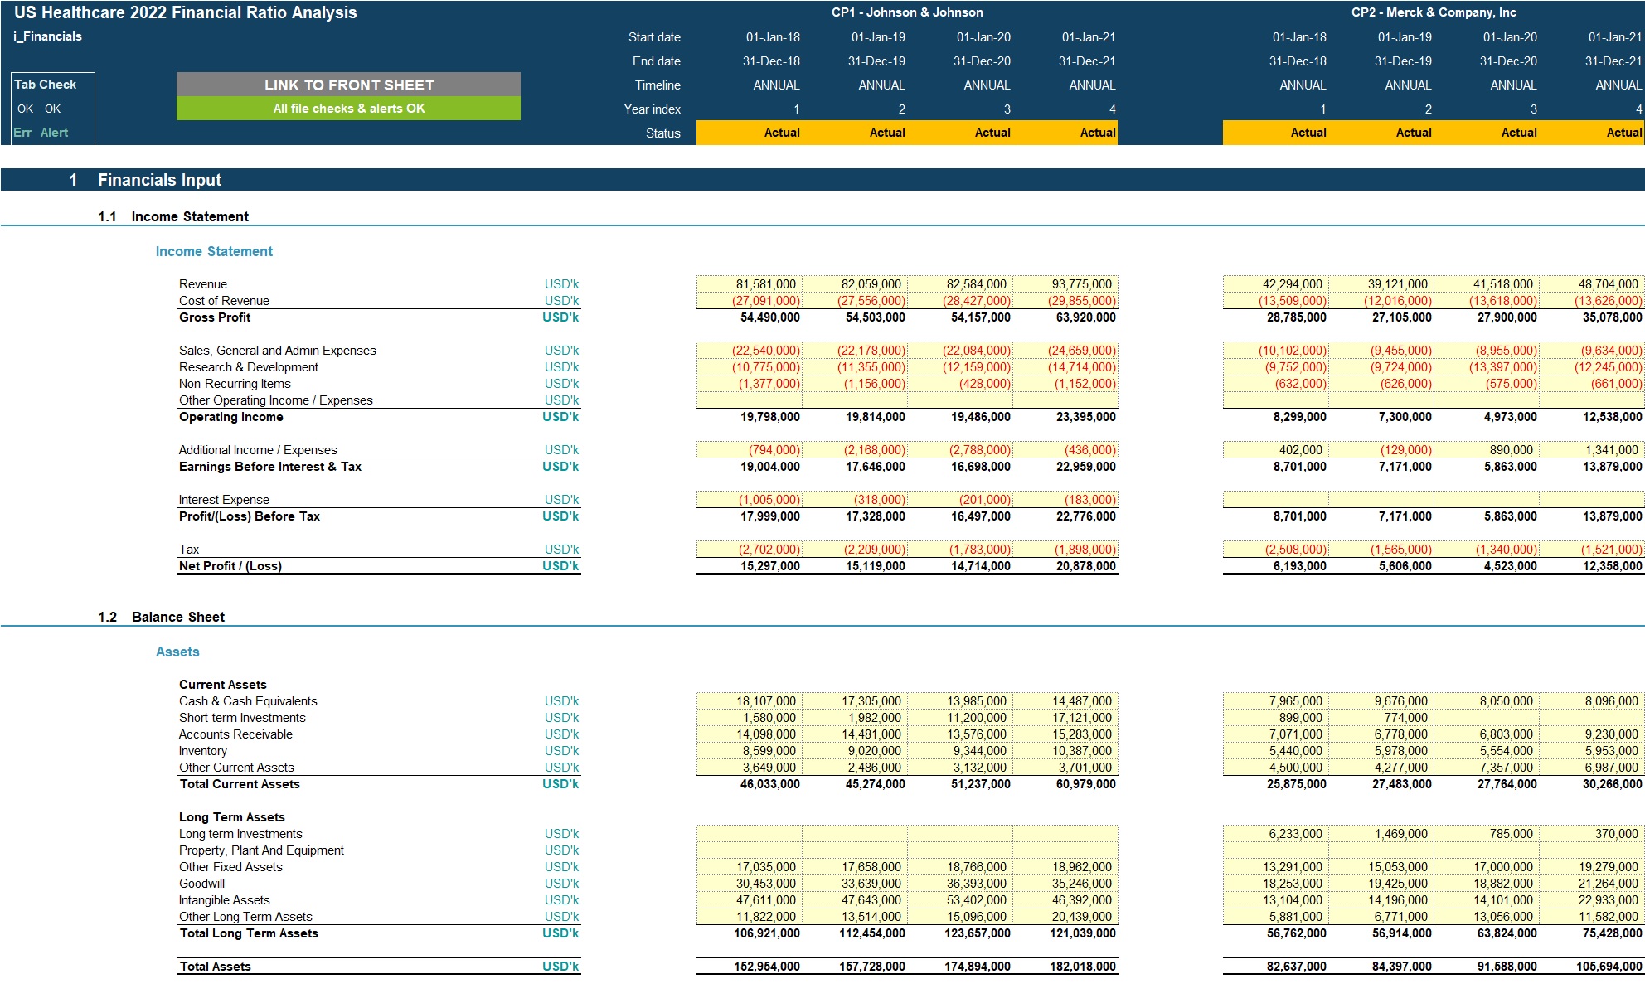The width and height of the screenshot is (1645, 998).
Task: Click the blue Income Statement subheading
Action: tap(214, 251)
